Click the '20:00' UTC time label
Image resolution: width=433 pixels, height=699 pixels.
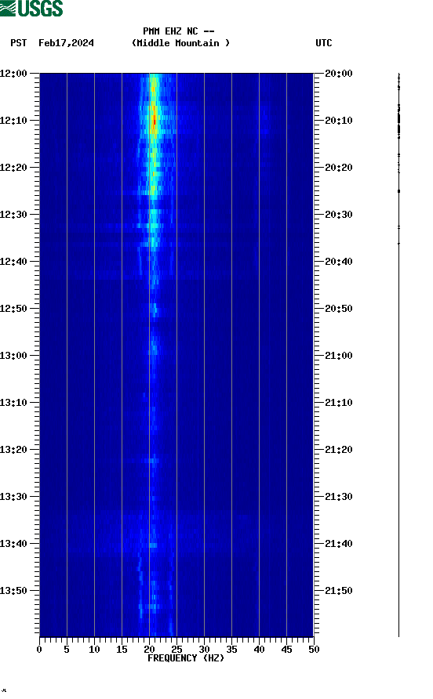(x=338, y=74)
